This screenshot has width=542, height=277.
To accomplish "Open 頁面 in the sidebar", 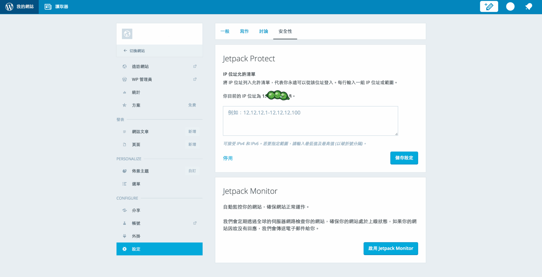I will pyautogui.click(x=136, y=145).
